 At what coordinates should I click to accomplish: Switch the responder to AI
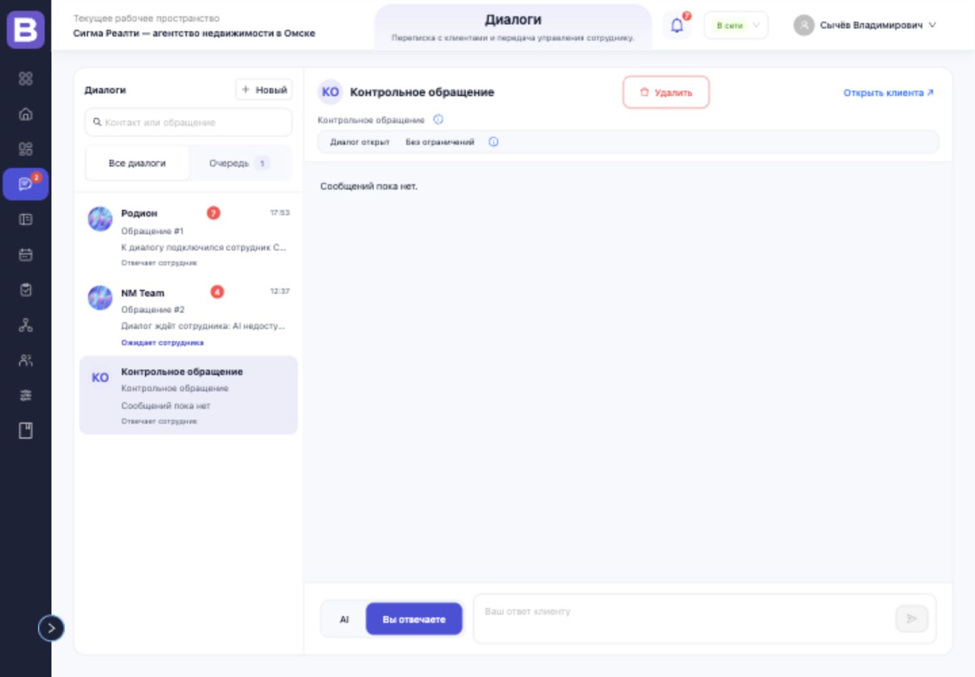pyautogui.click(x=344, y=619)
